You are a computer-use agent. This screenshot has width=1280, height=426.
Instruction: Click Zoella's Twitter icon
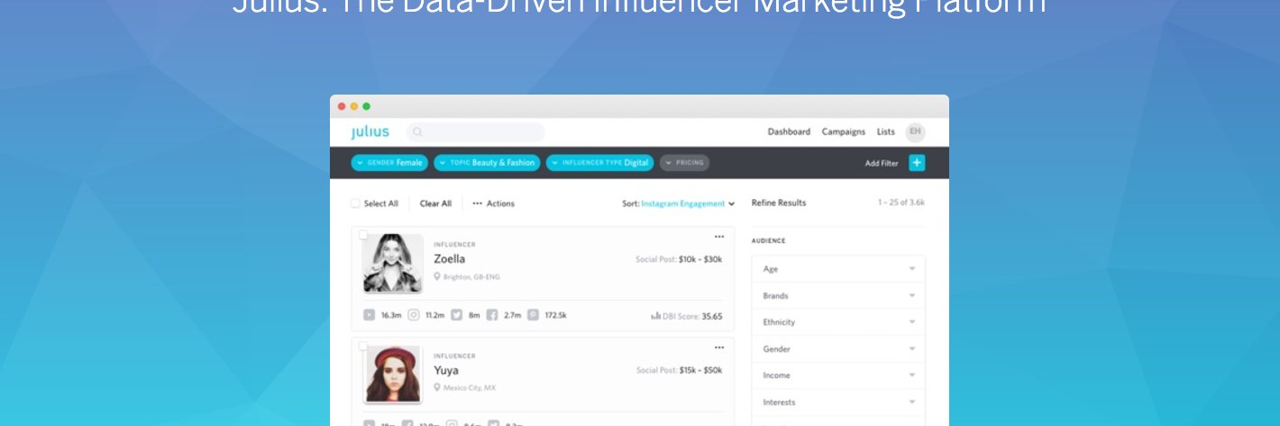point(456,315)
